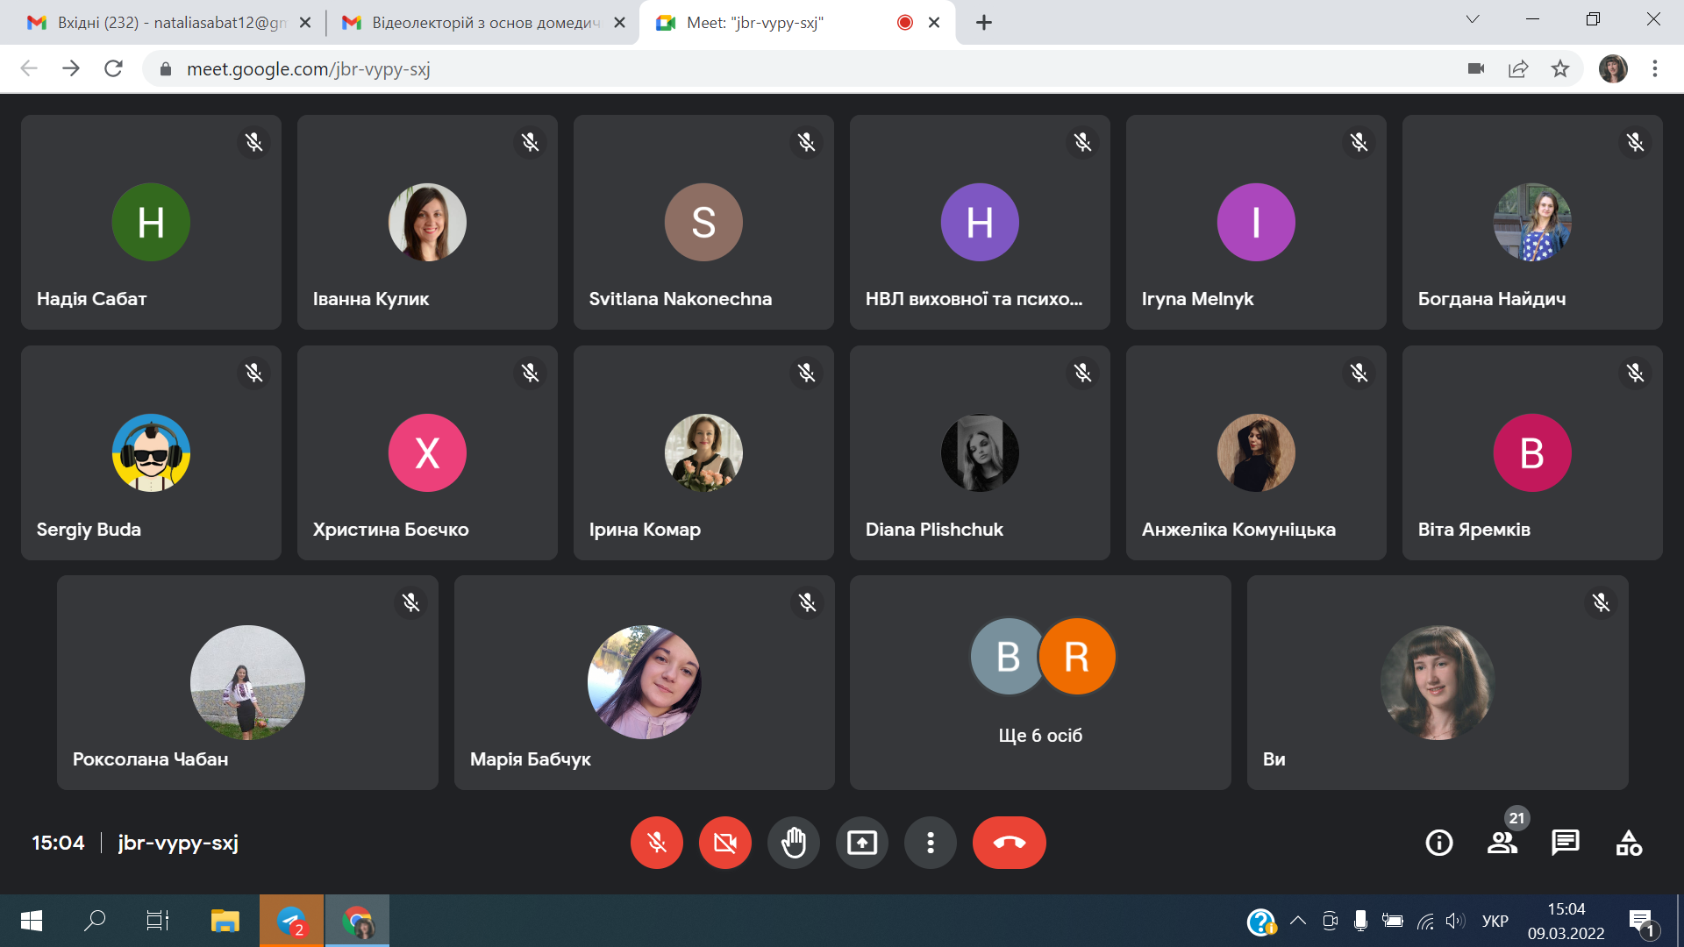1684x947 pixels.
Task: Leave the call with red hangup button
Action: (1009, 843)
